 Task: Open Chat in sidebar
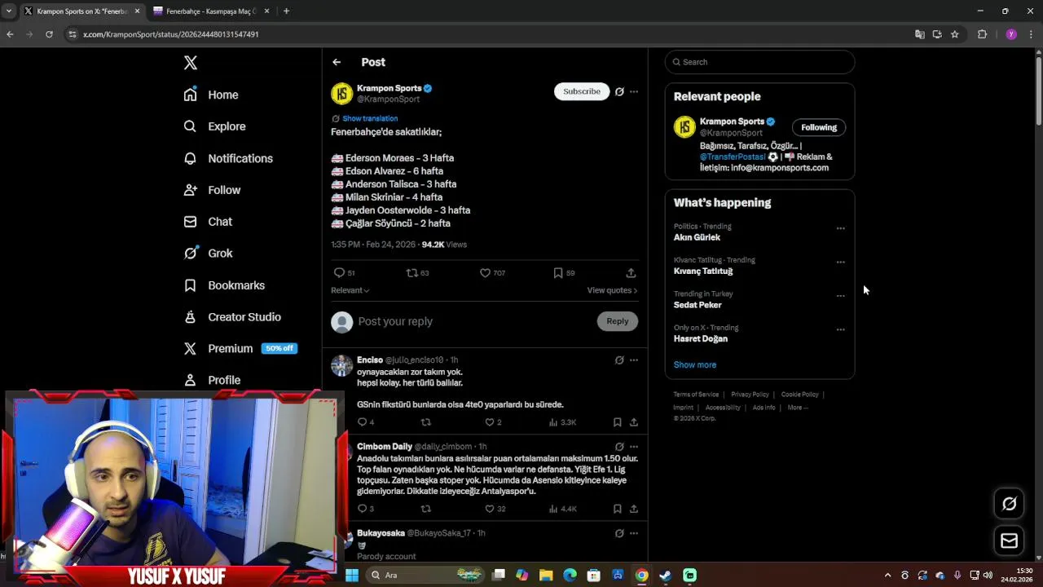[x=208, y=222]
